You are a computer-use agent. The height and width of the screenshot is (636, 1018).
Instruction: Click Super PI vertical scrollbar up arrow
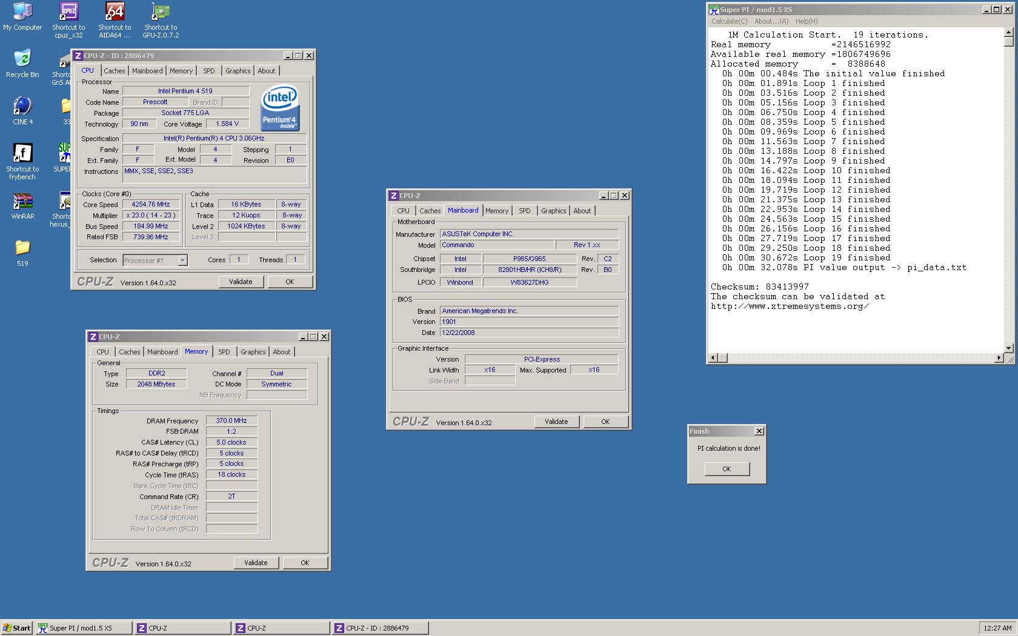1009,33
